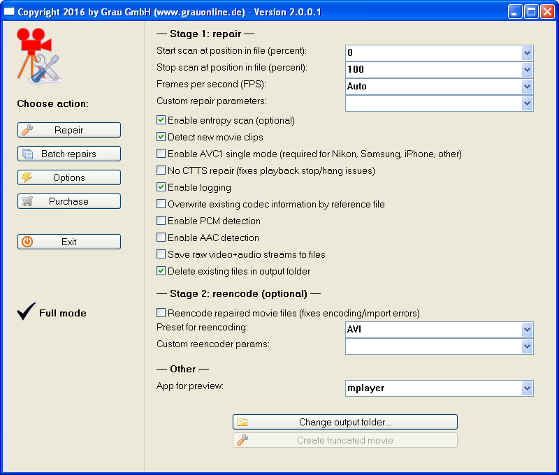
Task: Click the window icon in title bar
Action: (9, 12)
